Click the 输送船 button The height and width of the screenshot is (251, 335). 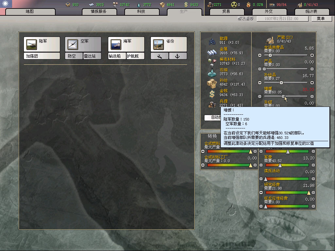click(x=117, y=56)
